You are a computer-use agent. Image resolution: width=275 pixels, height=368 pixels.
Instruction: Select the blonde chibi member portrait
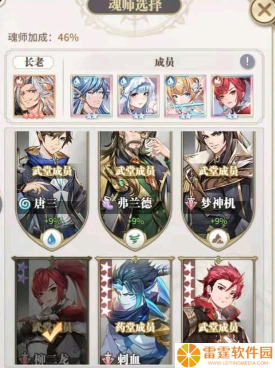185,96
